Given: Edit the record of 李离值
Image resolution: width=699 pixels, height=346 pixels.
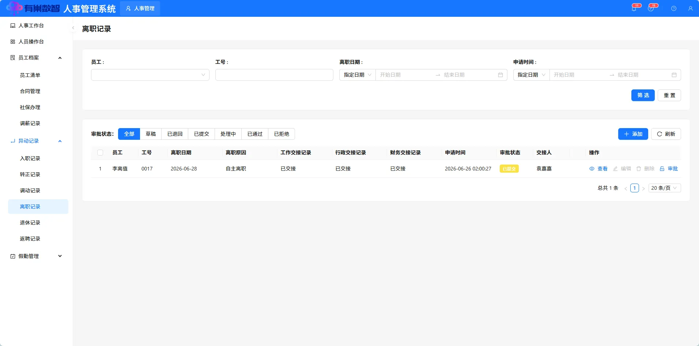Looking at the screenshot, I should (x=622, y=169).
